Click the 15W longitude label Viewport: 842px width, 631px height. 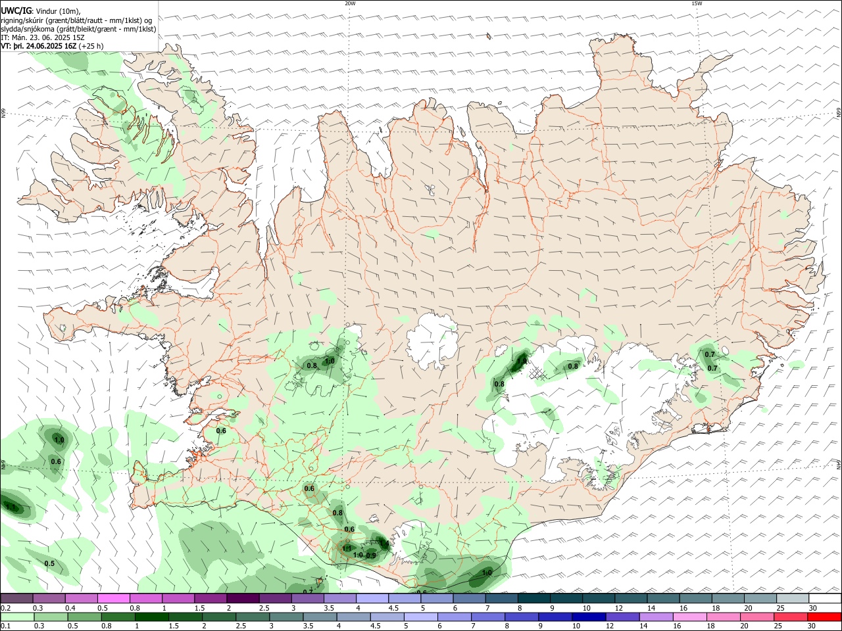tap(697, 3)
